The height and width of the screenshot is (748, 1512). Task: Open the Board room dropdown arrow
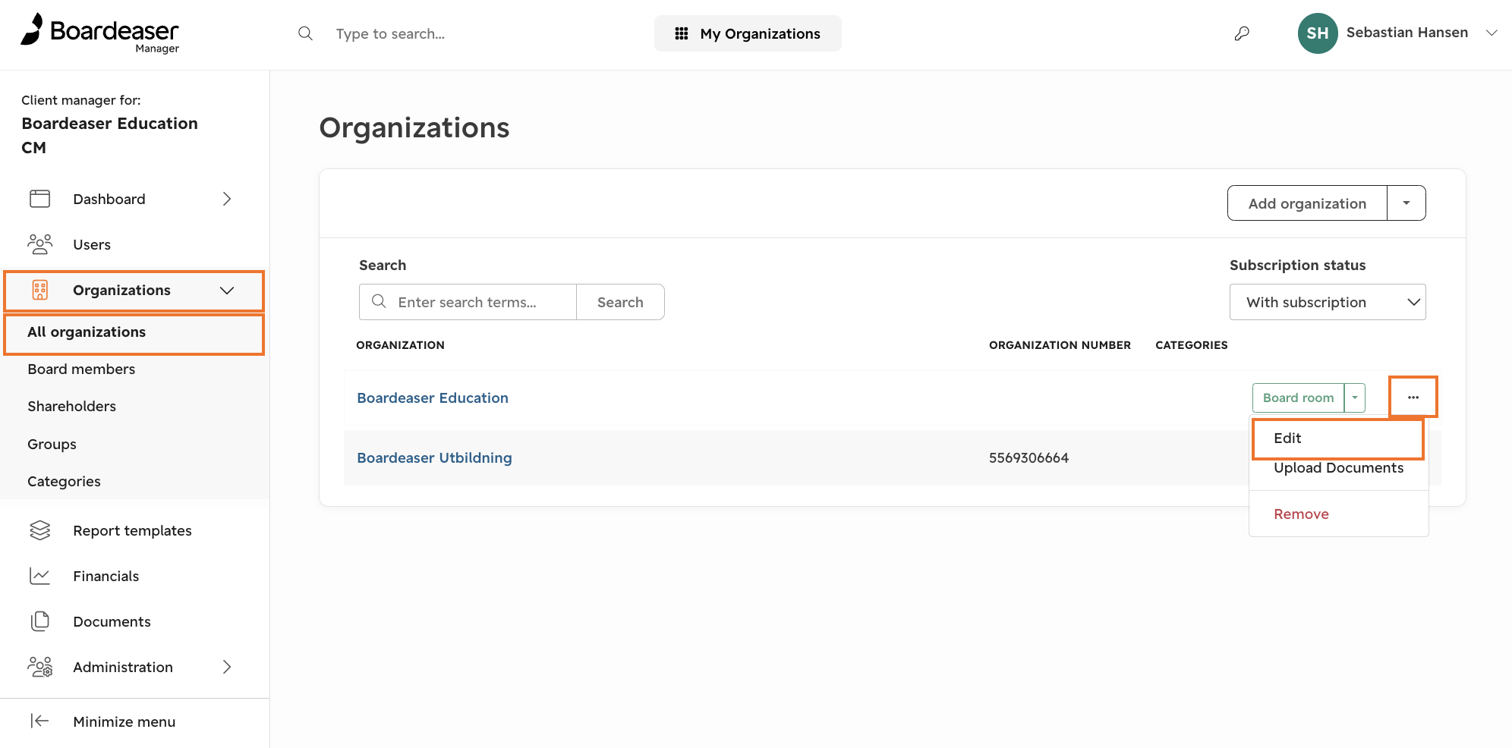coord(1355,398)
